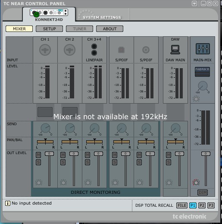
Task: Click the CH 2 effect slot button
Action: click(x=70, y=112)
